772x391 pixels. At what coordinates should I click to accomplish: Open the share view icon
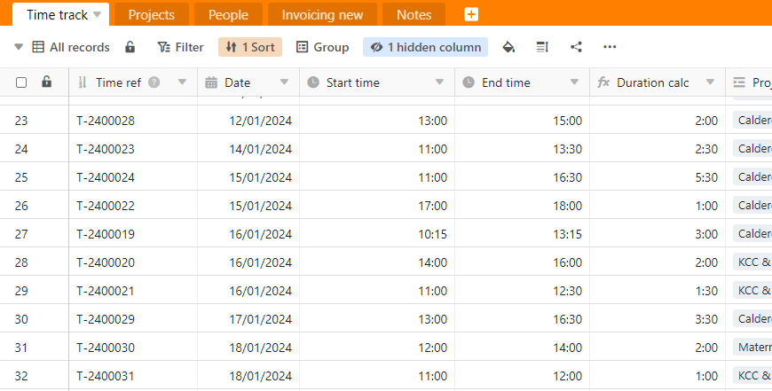pos(576,47)
